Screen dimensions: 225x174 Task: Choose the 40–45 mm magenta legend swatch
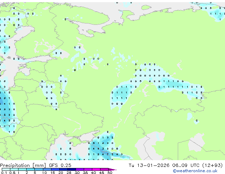click(96, 169)
